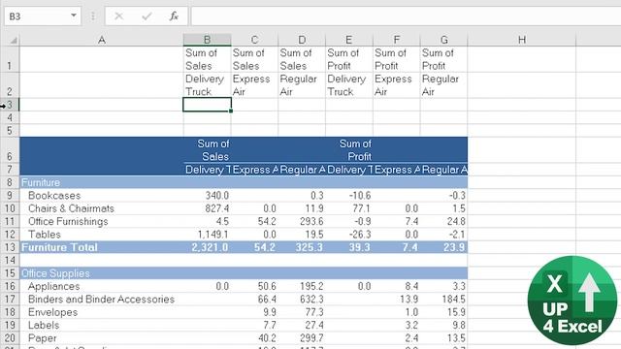Click selected cell B3
This screenshot has height=349, width=621.
pos(207,105)
